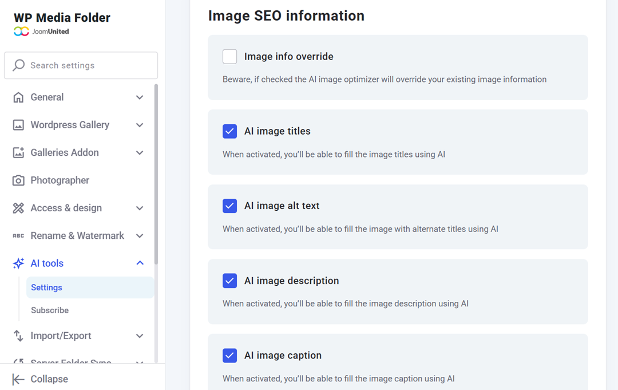618x390 pixels.
Task: Click the AI image caption label
Action: (x=283, y=355)
